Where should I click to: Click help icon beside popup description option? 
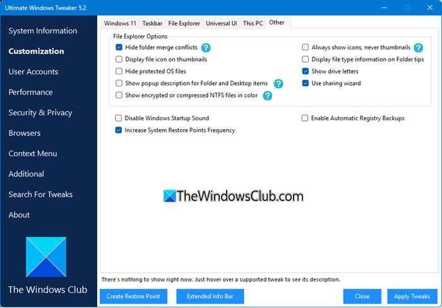pos(278,84)
